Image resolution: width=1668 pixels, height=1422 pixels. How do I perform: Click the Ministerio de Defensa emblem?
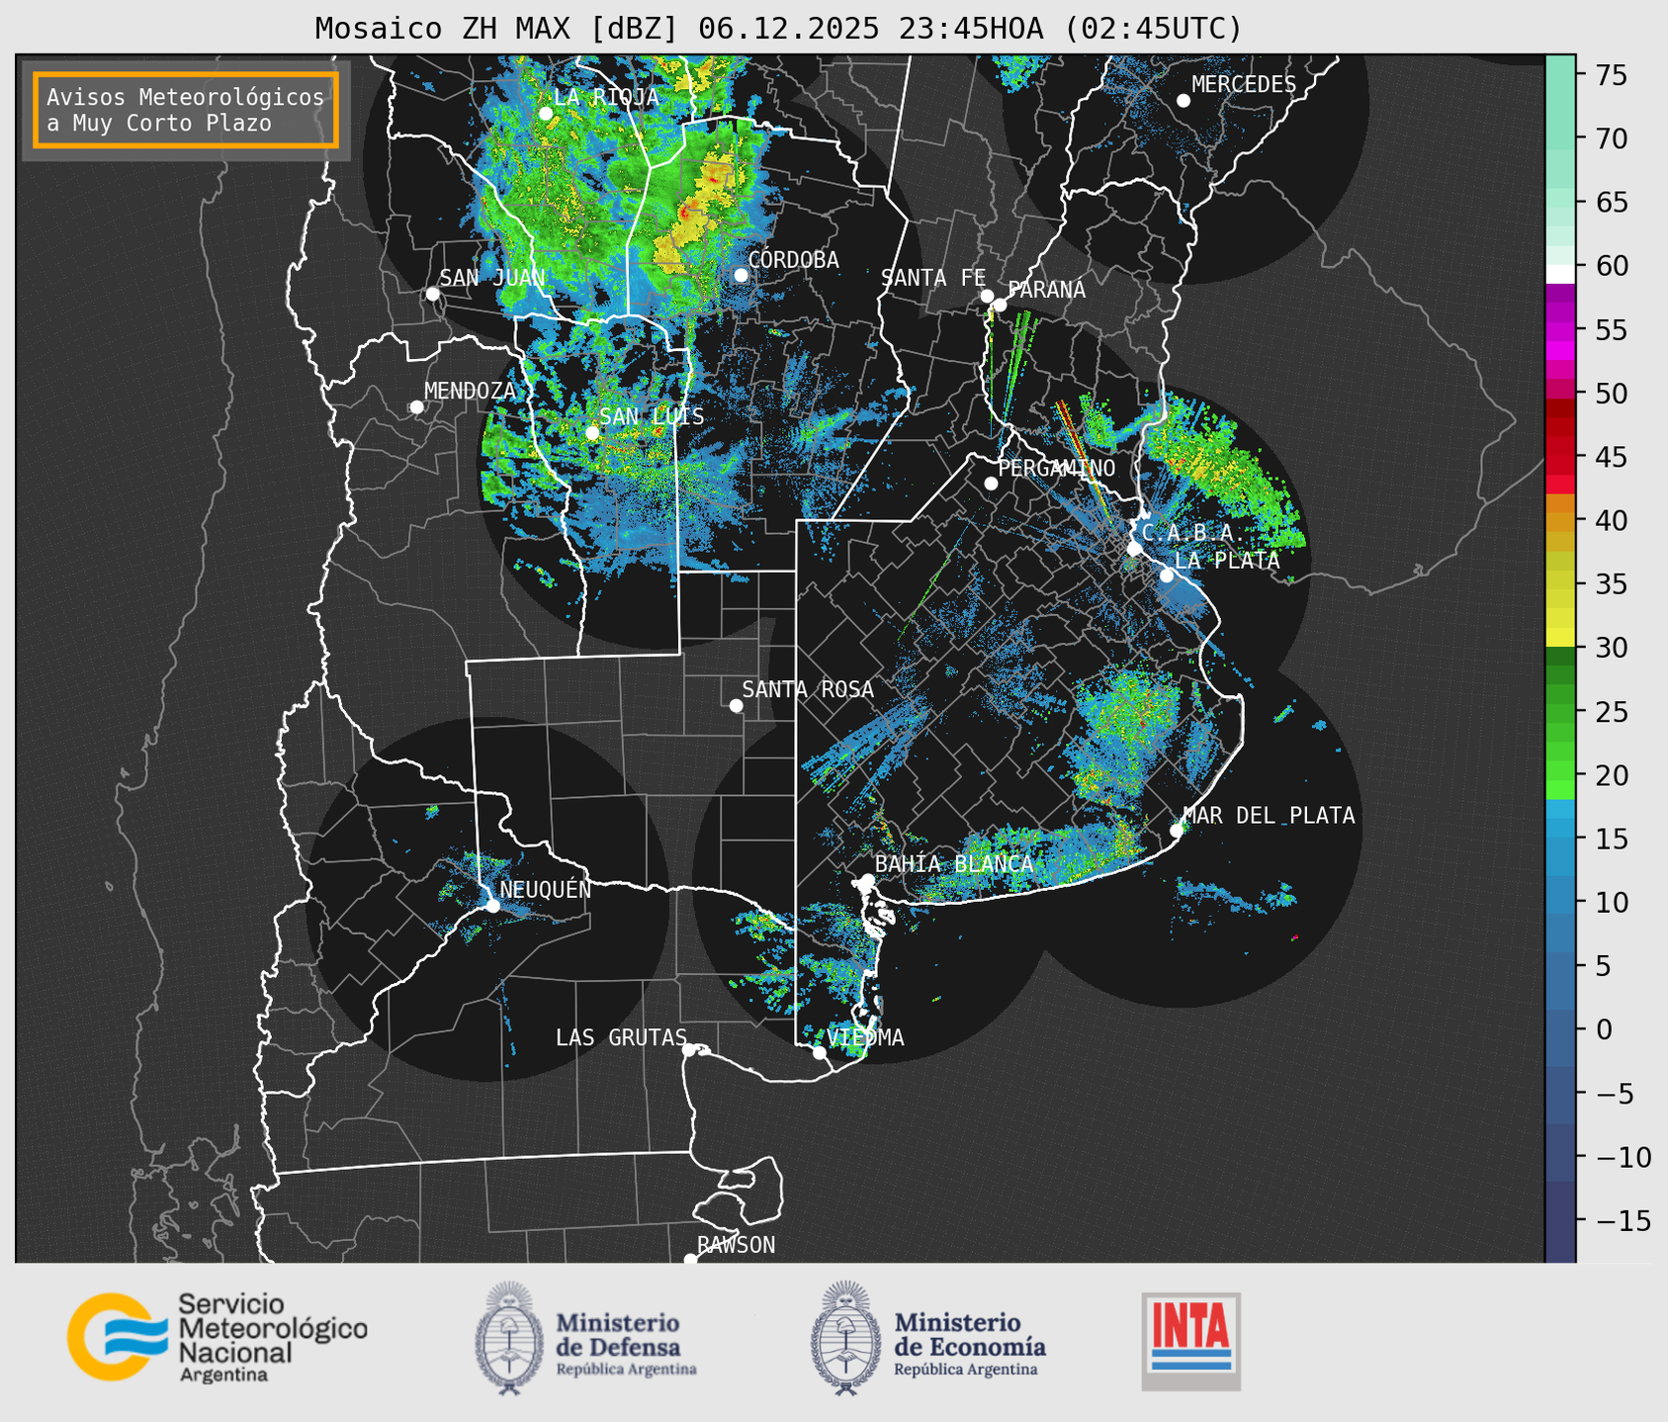(x=509, y=1339)
